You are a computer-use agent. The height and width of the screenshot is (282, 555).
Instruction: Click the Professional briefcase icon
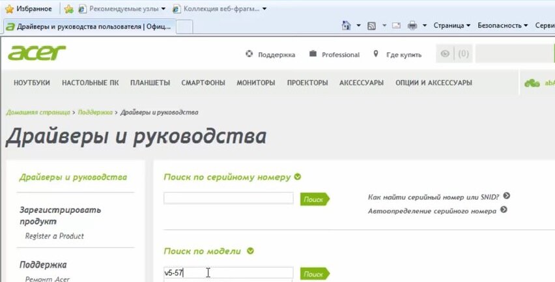313,54
